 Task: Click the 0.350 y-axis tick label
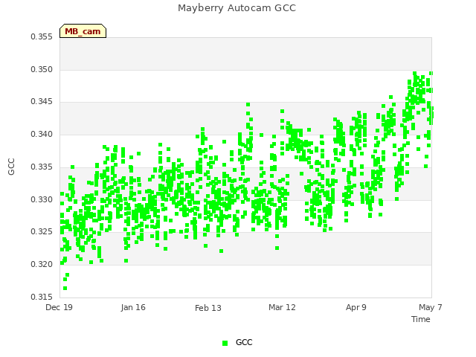click(42, 69)
